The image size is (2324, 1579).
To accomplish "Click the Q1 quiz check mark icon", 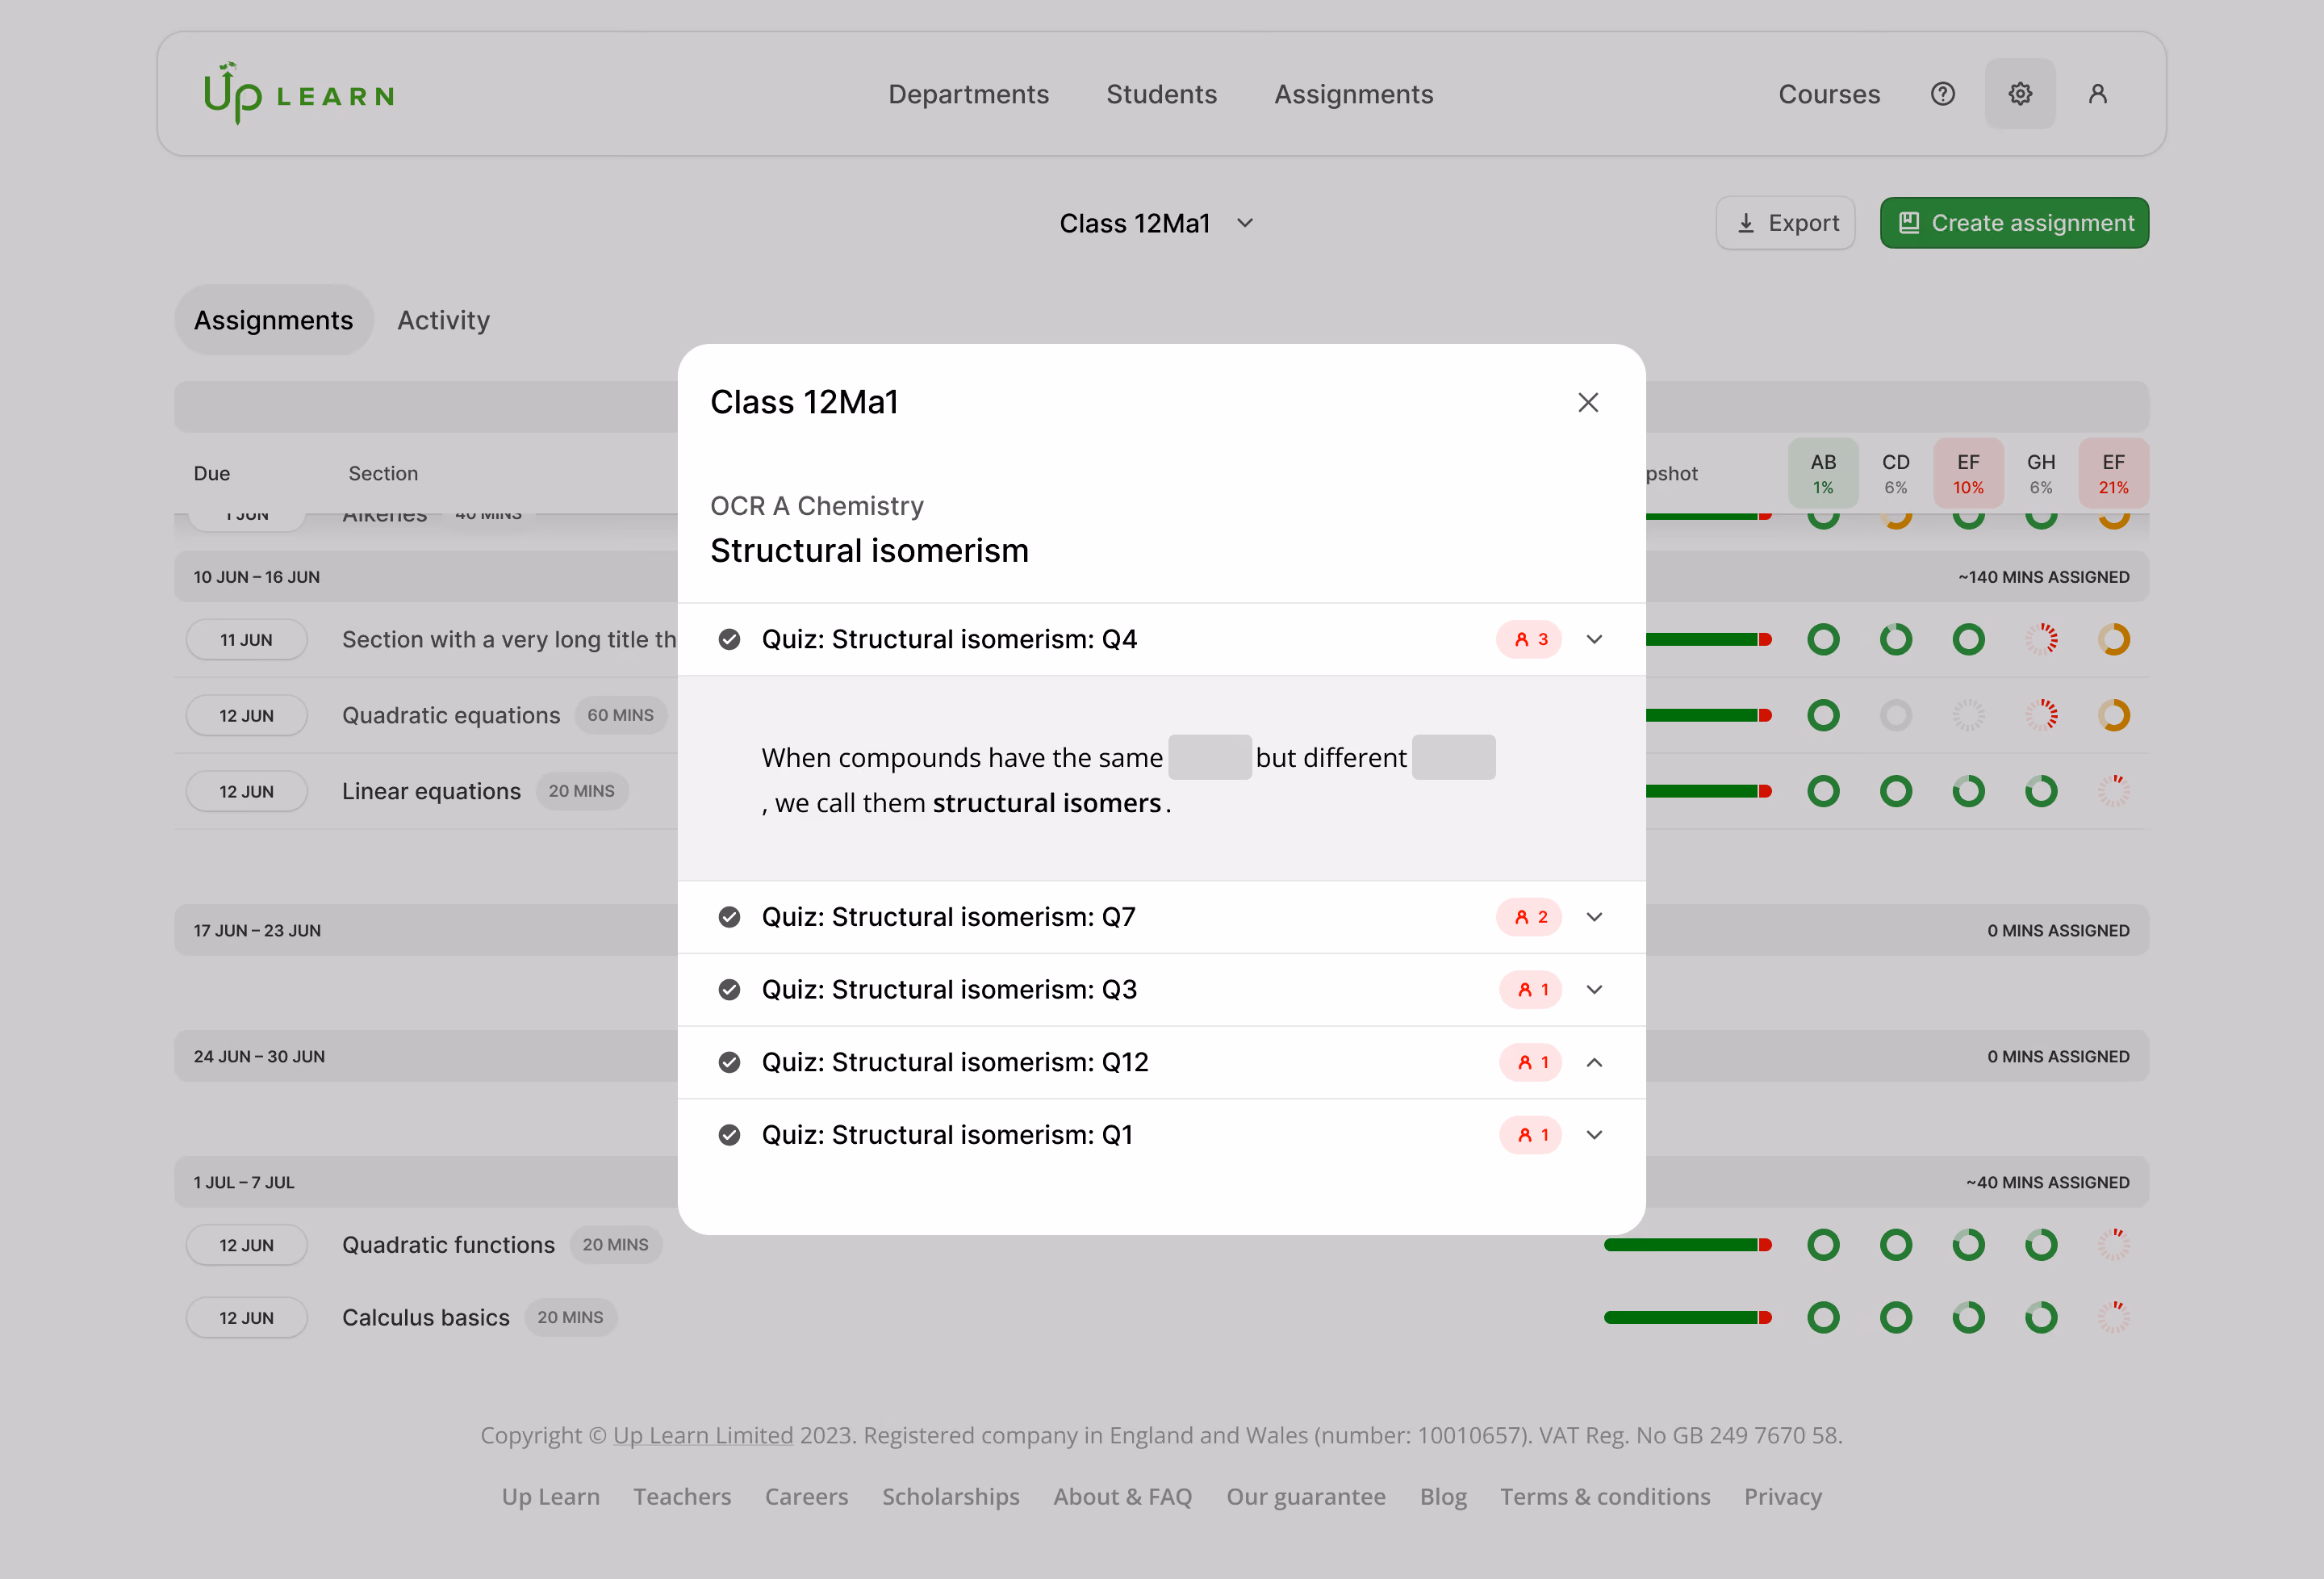I will point(730,1135).
